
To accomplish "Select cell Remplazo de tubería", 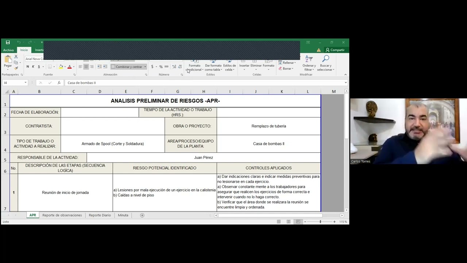I will point(269,126).
